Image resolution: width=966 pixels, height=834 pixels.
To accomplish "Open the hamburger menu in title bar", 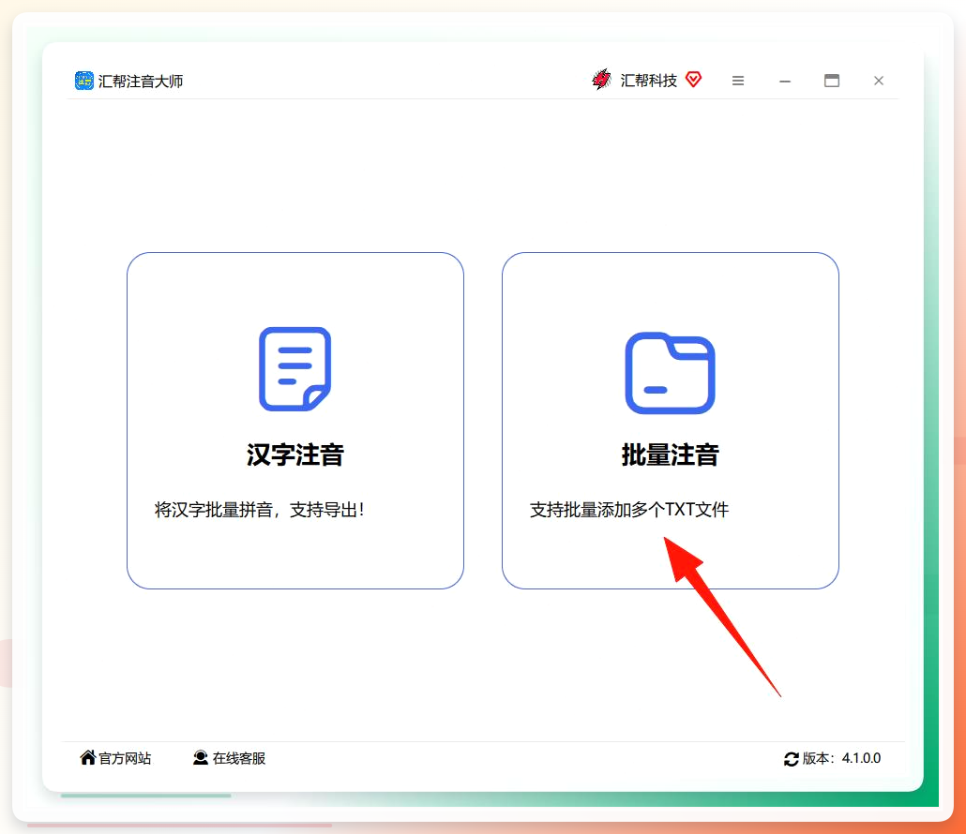I will pos(738,81).
